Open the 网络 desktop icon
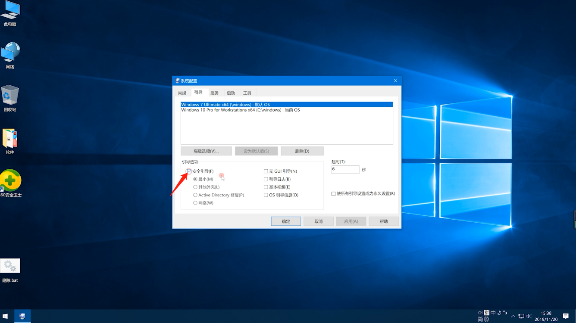Viewport: 576px width, 323px height. tap(10, 56)
